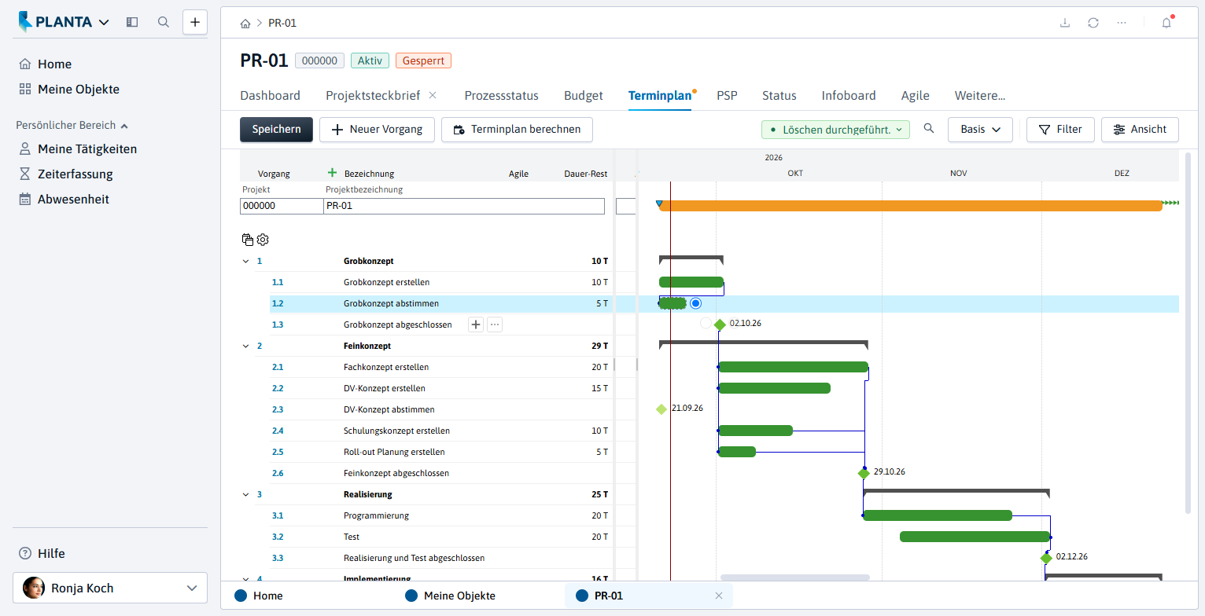Open the Infoboard tab

coord(849,95)
